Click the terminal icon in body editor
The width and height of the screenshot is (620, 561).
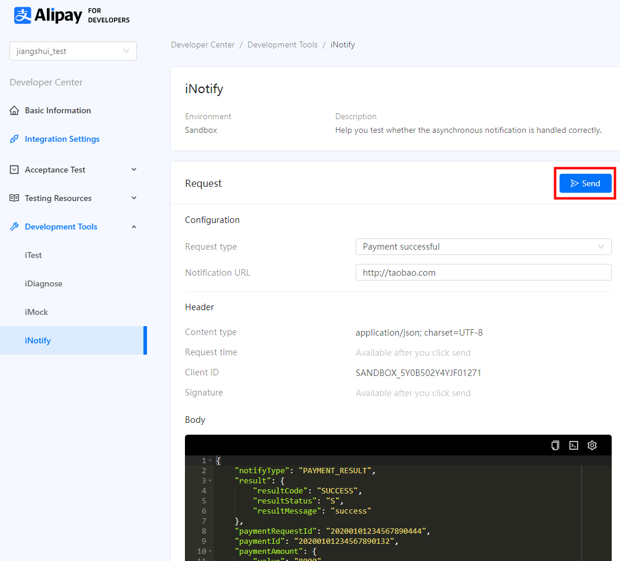click(x=574, y=445)
